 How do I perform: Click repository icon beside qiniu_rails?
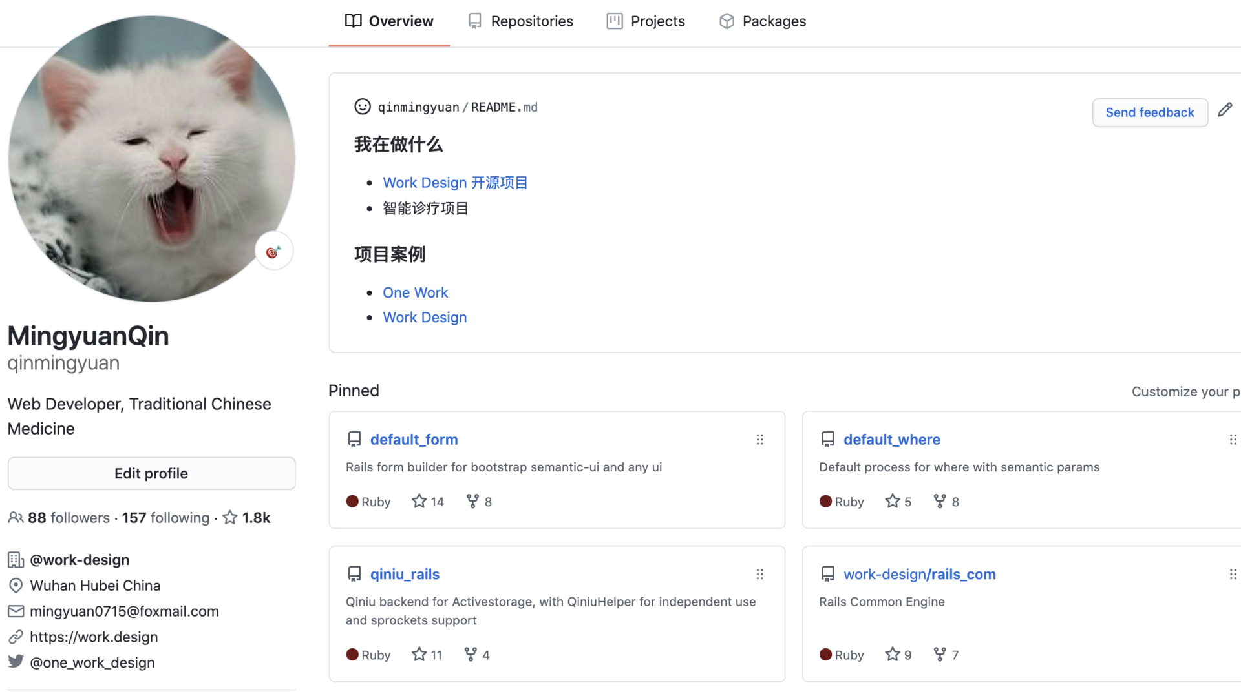354,574
